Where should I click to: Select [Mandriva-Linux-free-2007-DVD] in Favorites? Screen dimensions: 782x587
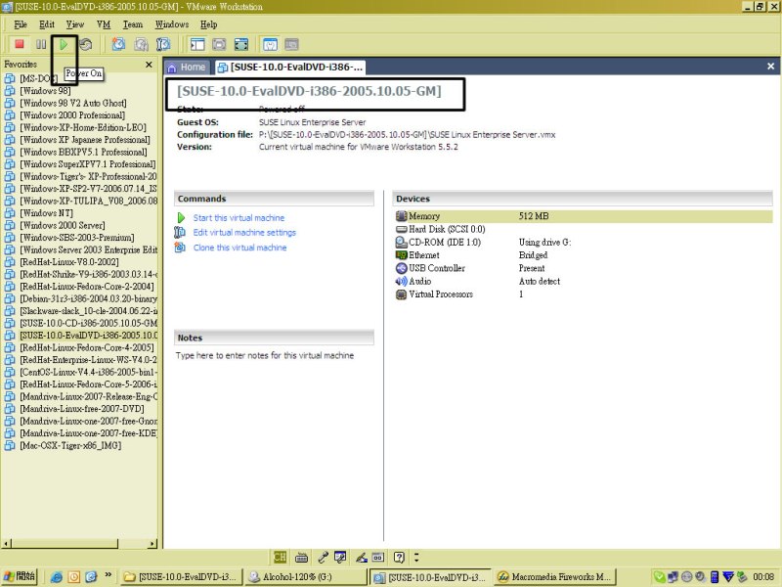click(75, 408)
